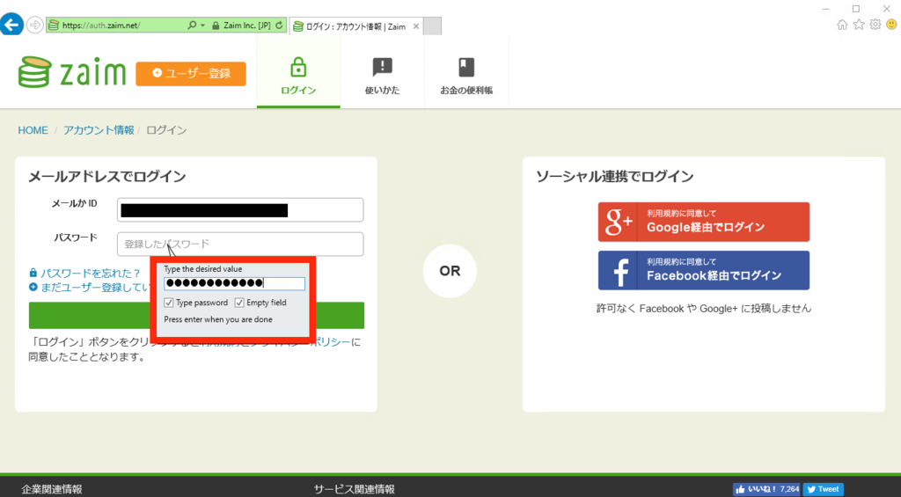Select the ログイン navigation tab

coord(298,73)
